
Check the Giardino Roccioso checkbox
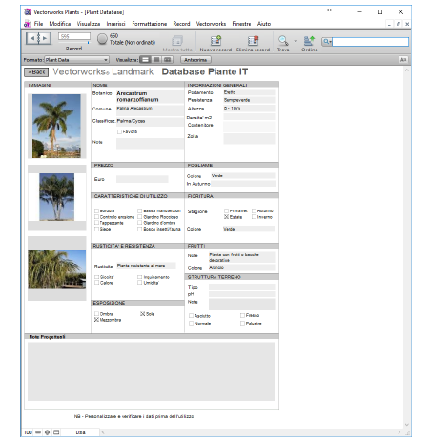(x=140, y=217)
